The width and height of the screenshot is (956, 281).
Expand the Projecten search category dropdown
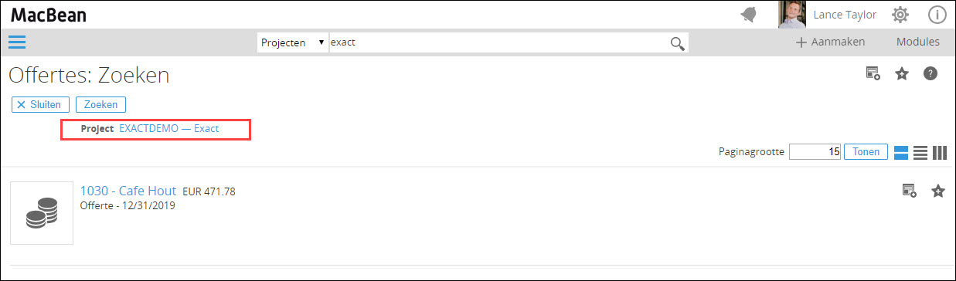click(293, 42)
